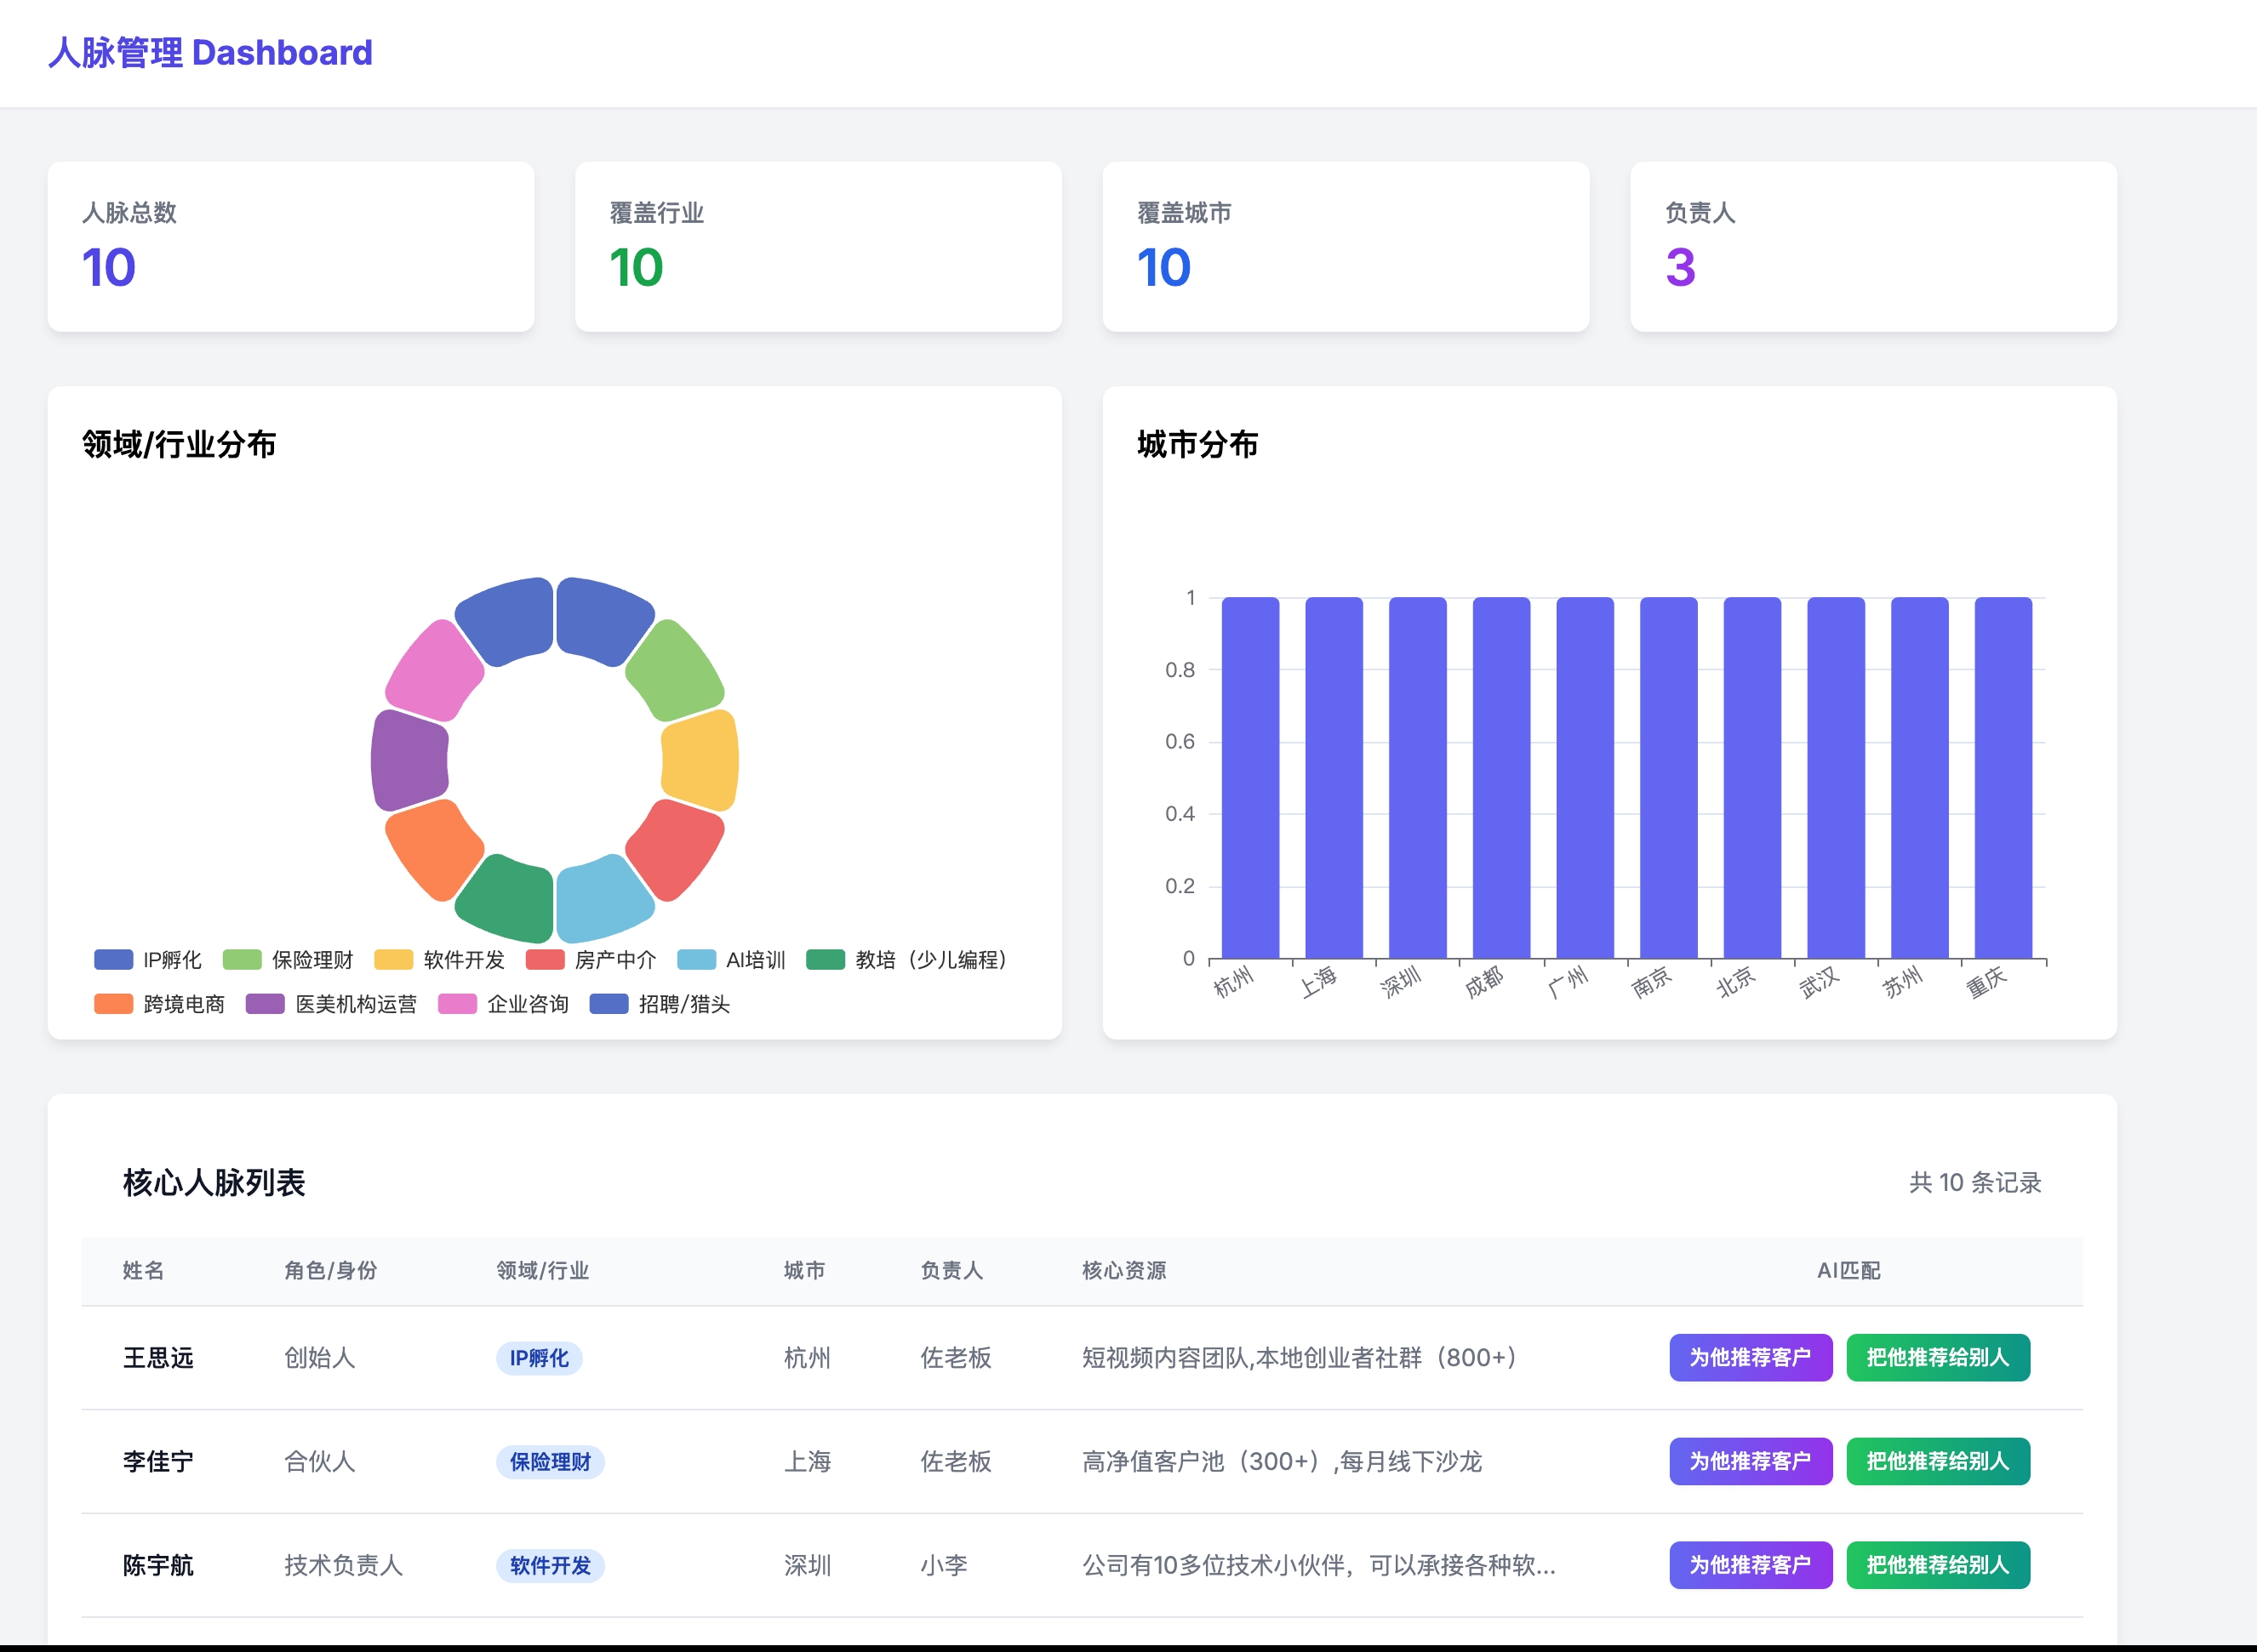The image size is (2257, 1652).
Task: Click the yellow donut chart segment
Action: 700,760
